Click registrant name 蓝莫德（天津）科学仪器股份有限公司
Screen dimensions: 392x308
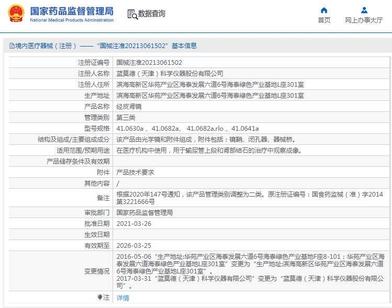[170, 74]
